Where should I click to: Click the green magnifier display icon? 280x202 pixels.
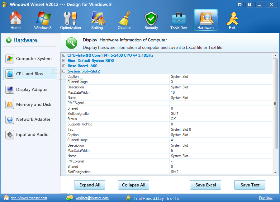coord(71,43)
